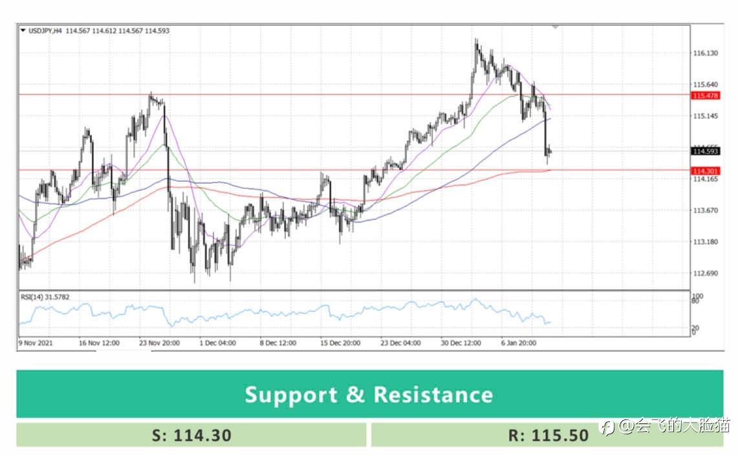Click the black 114.593 current price tag
This screenshot has width=738, height=455.
pos(706,151)
